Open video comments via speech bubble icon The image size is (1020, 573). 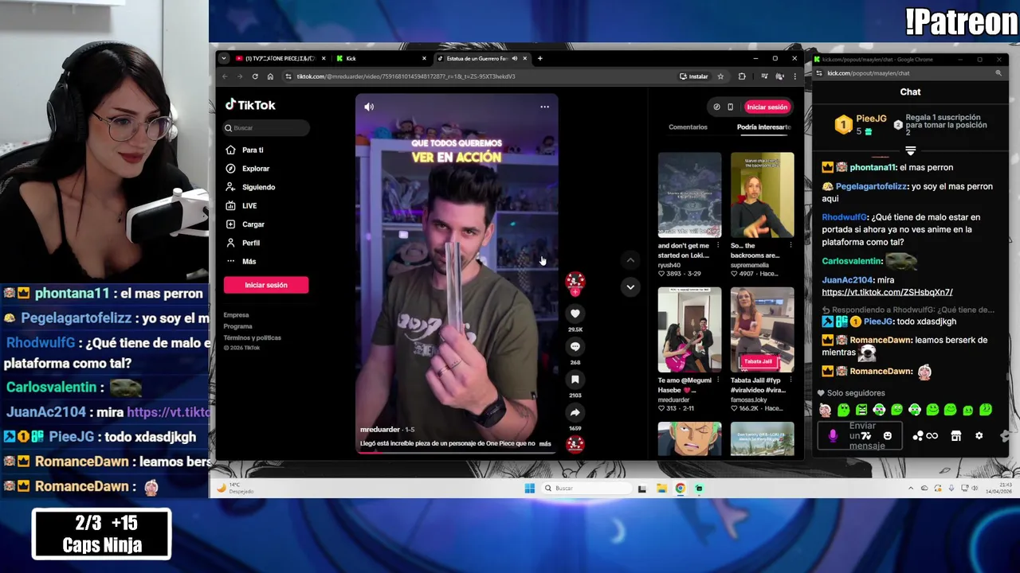pyautogui.click(x=575, y=346)
